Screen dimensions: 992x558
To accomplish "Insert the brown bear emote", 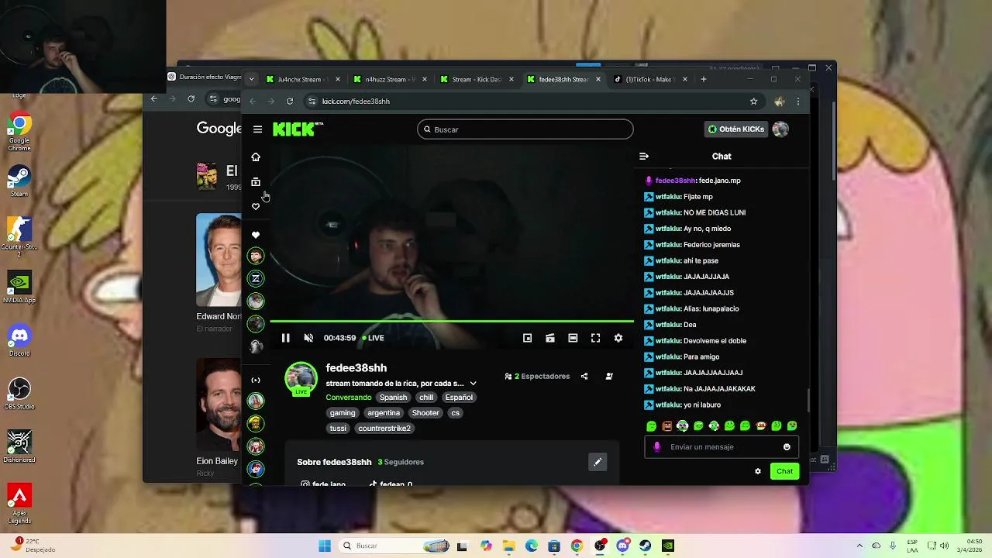I will tap(666, 425).
